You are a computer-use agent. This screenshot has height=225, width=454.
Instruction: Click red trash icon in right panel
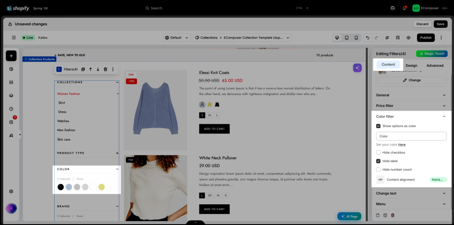click(x=393, y=215)
